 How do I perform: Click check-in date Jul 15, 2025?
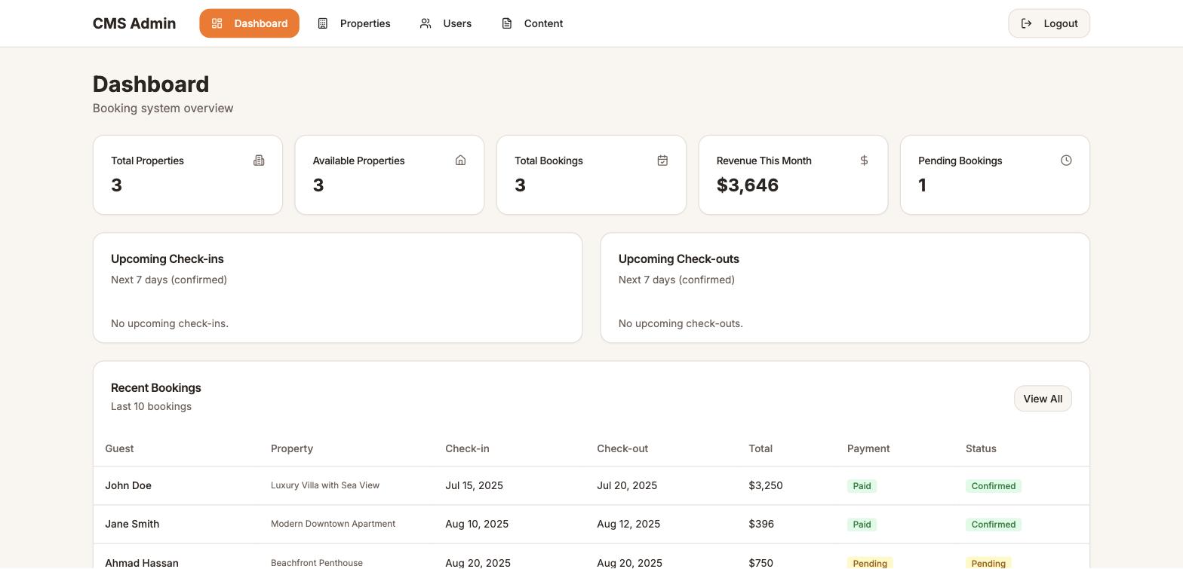[x=474, y=485]
